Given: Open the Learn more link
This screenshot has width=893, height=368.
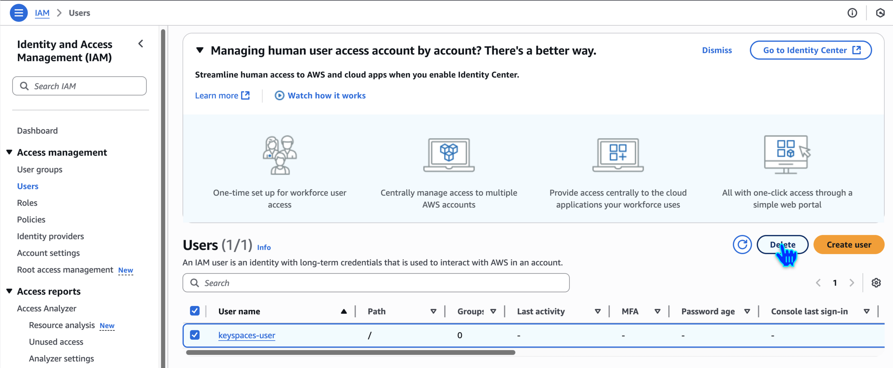Looking at the screenshot, I should 222,96.
